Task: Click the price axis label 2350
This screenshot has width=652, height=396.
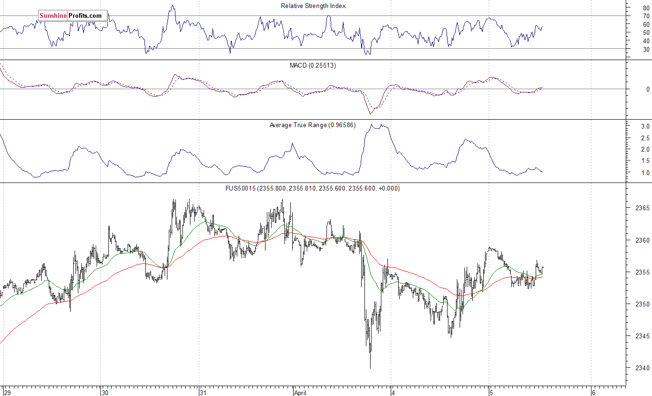Action: pyautogui.click(x=642, y=304)
